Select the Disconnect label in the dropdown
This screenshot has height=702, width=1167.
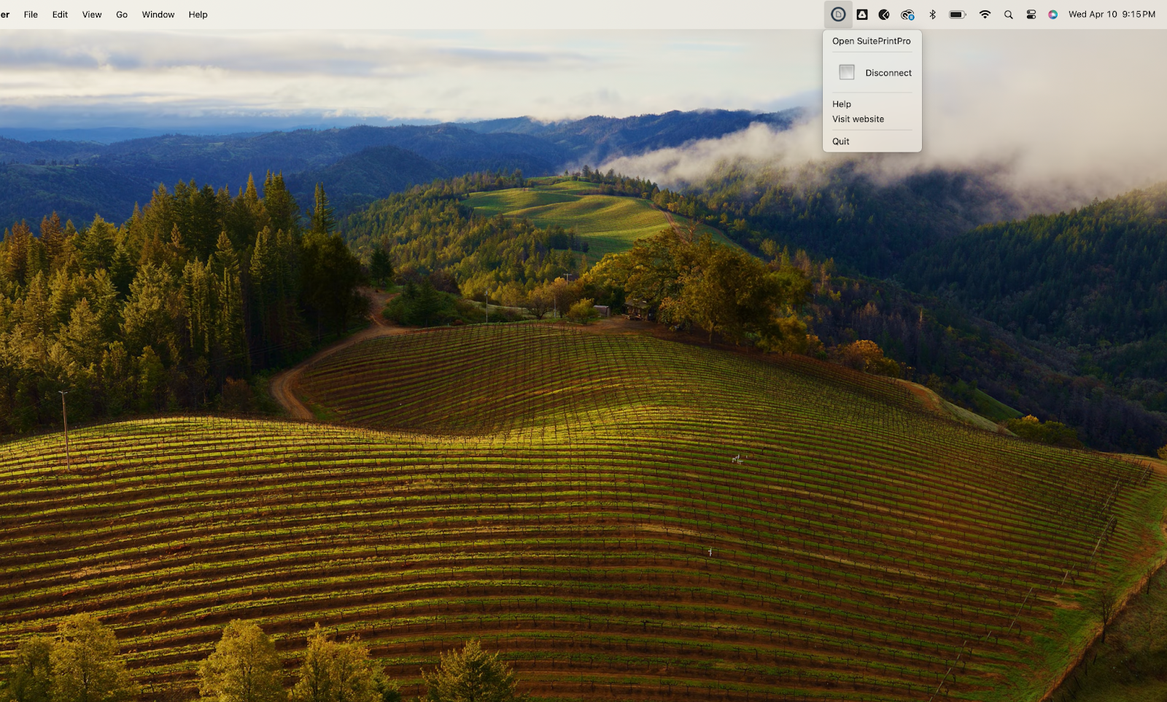[888, 73]
